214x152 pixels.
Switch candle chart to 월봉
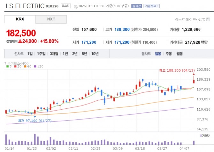click(180, 54)
